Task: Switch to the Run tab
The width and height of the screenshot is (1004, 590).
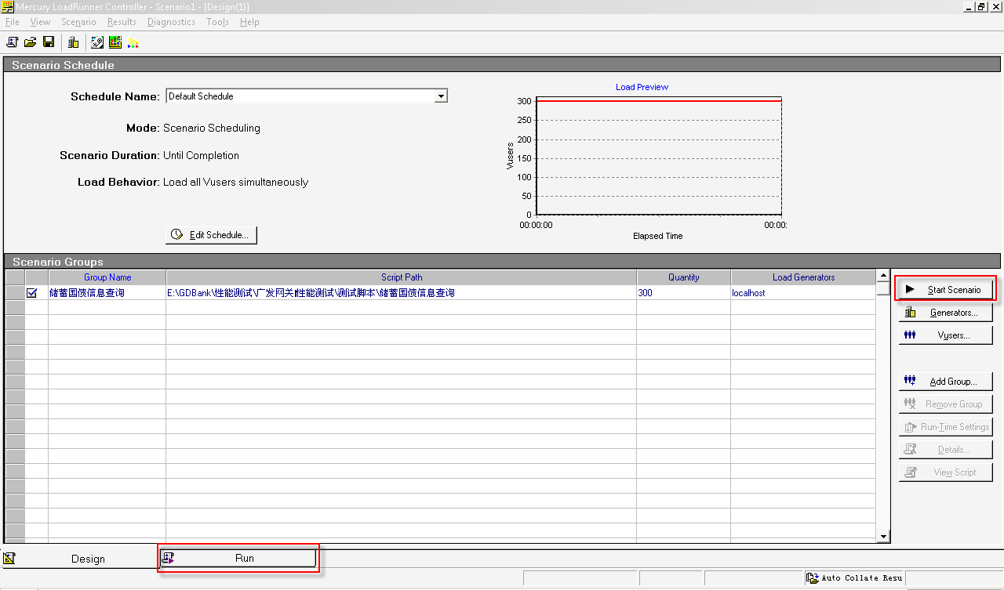Action: (x=238, y=558)
